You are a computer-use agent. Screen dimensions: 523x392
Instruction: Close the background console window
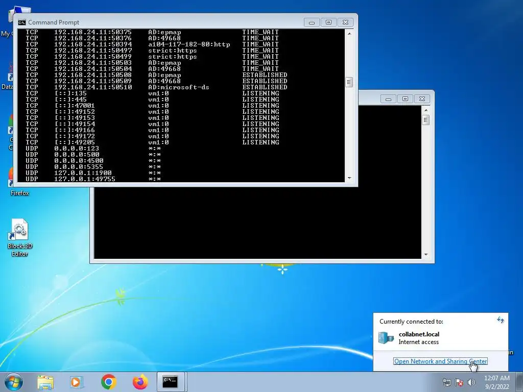pos(422,99)
